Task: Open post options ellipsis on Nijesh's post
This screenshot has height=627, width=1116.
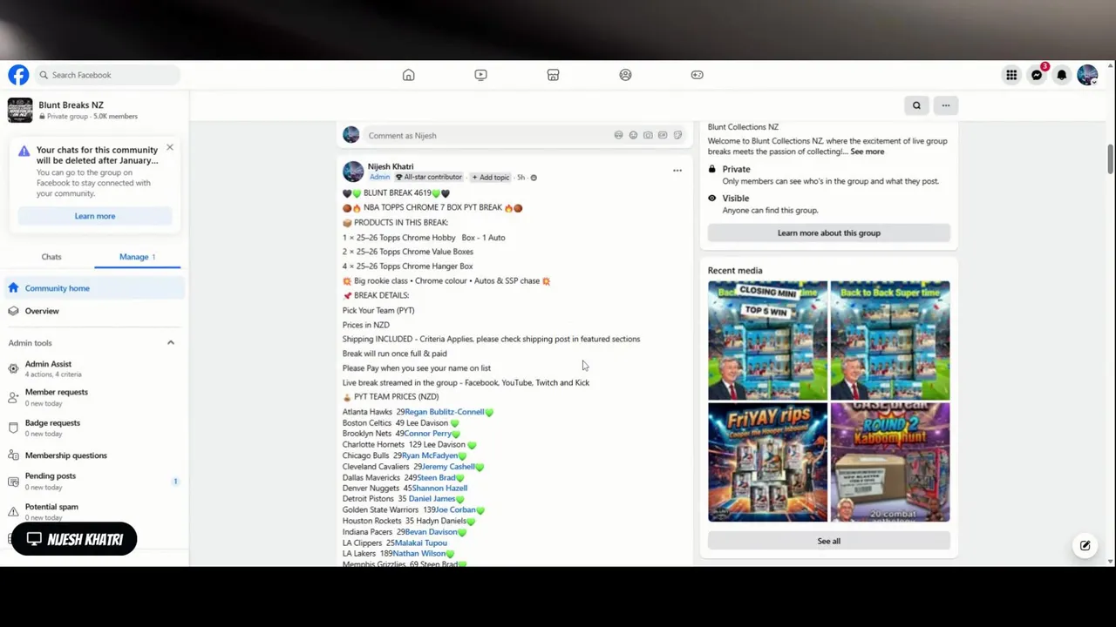Action: (677, 171)
